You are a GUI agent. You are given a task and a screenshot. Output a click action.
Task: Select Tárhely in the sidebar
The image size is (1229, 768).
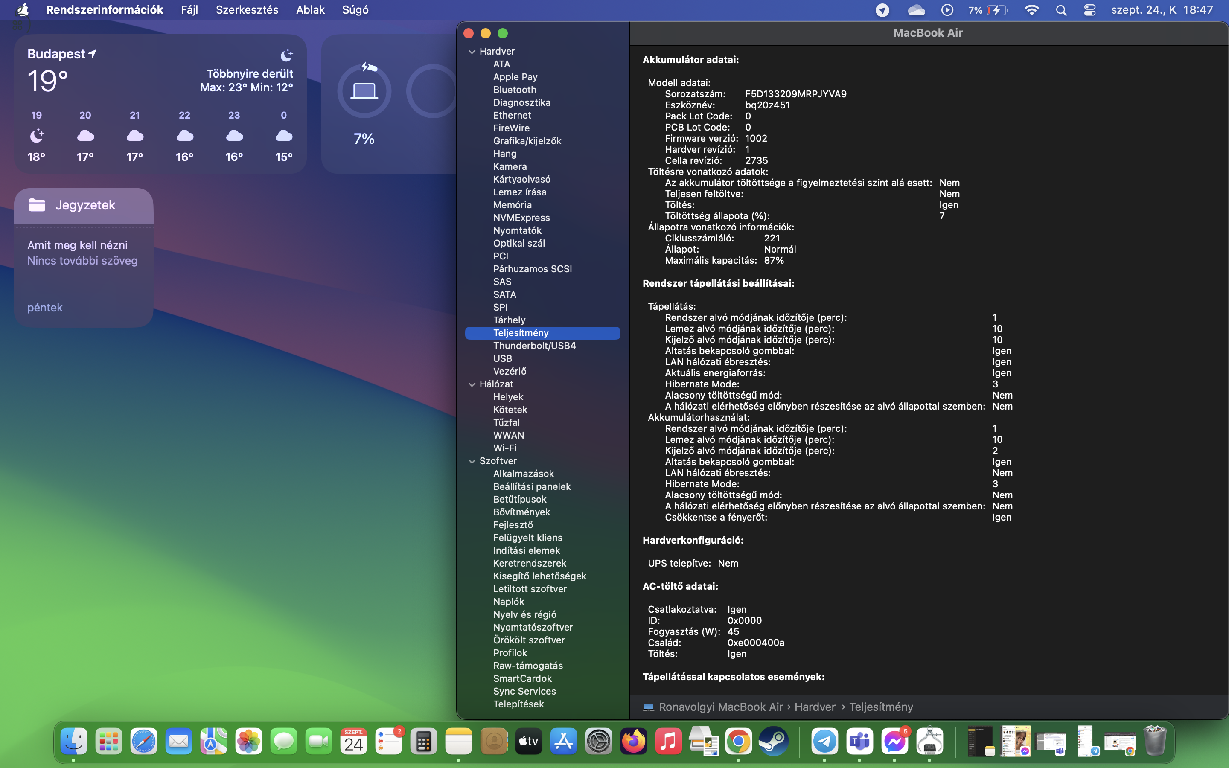(542, 320)
